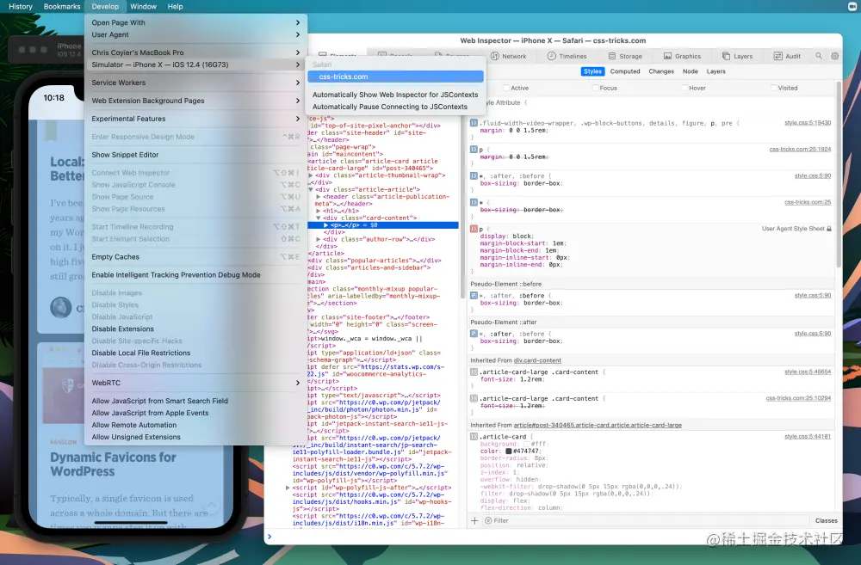
Task: Open Web Inspector settings gear
Action: tap(834, 56)
